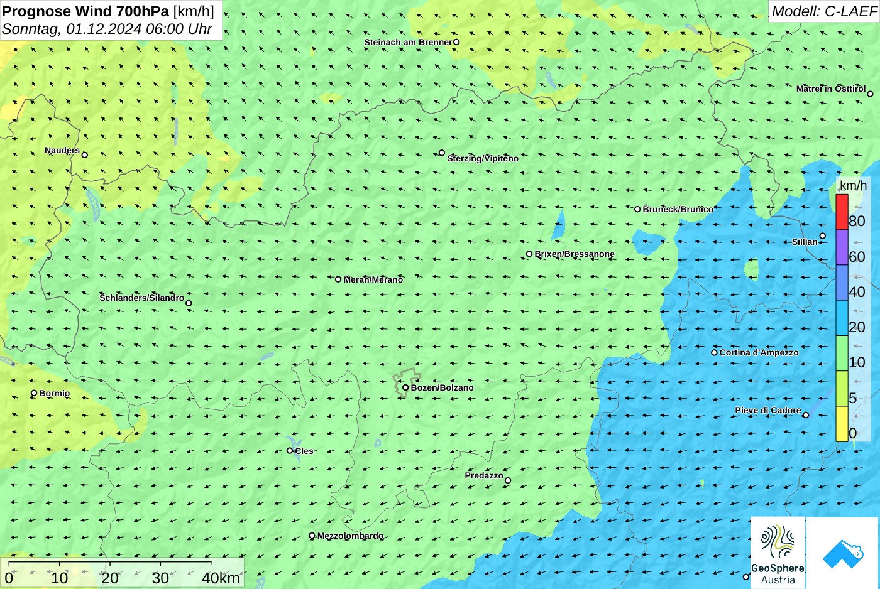Click the Bruneck/Brunico label
The height and width of the screenshot is (589, 880).
[x=678, y=209]
